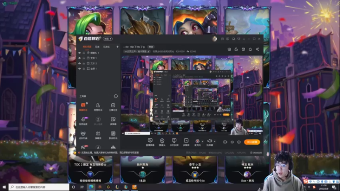This screenshot has width=340, height=191.
Task: Open the feedback chat icon in title bar
Action: point(228,39)
